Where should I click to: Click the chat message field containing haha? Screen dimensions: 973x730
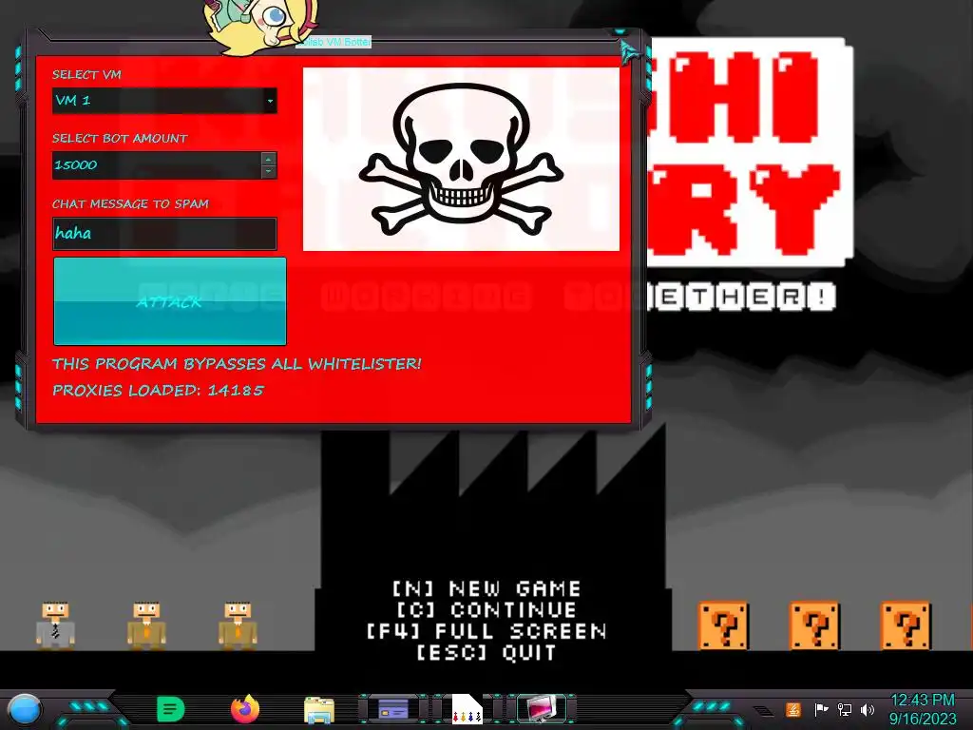pos(164,234)
